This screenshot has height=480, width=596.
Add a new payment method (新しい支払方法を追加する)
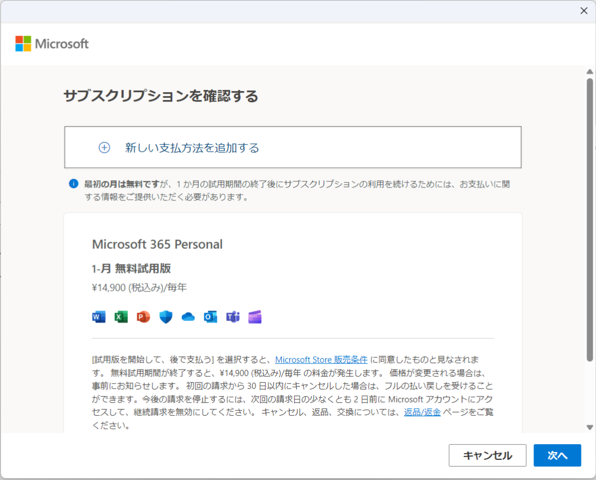(292, 147)
